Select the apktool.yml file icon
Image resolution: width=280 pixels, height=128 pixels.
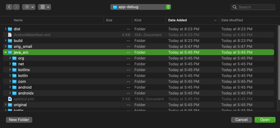point(10,99)
